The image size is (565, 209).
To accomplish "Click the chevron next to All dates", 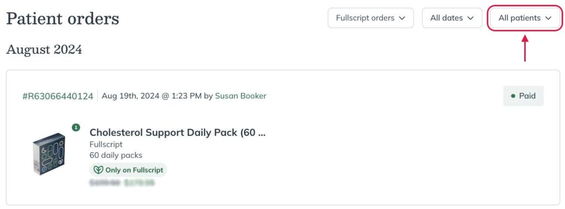I will point(470,18).
